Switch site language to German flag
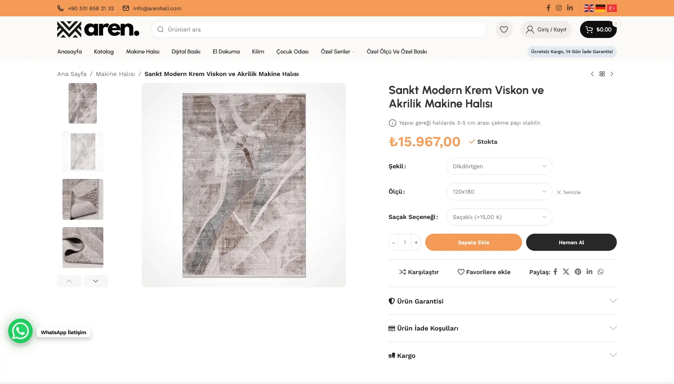The height and width of the screenshot is (384, 674). 600,8
